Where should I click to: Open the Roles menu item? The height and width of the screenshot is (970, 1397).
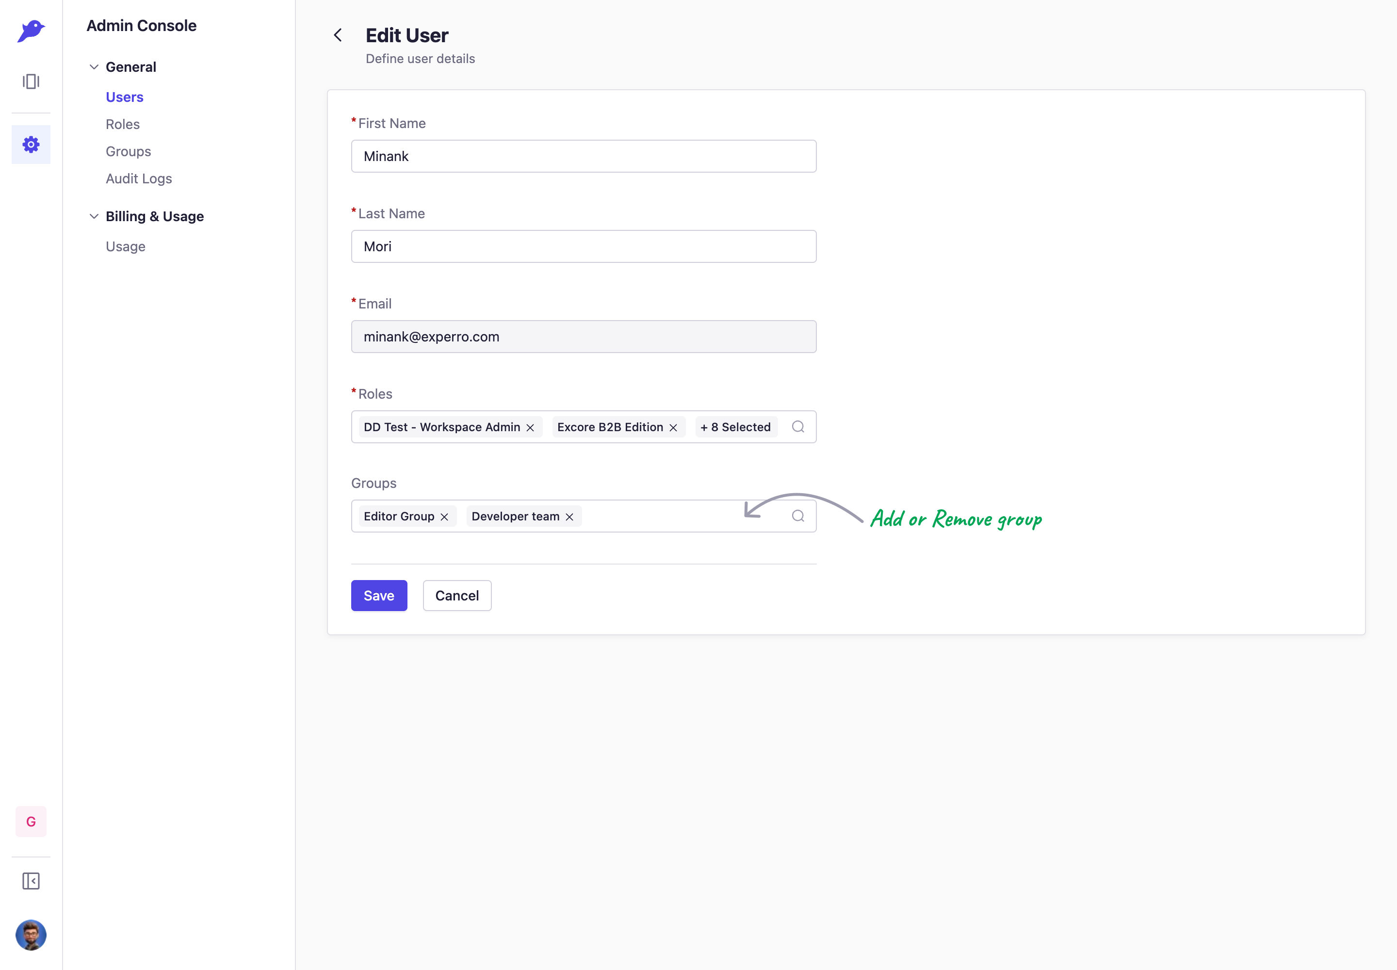123,124
